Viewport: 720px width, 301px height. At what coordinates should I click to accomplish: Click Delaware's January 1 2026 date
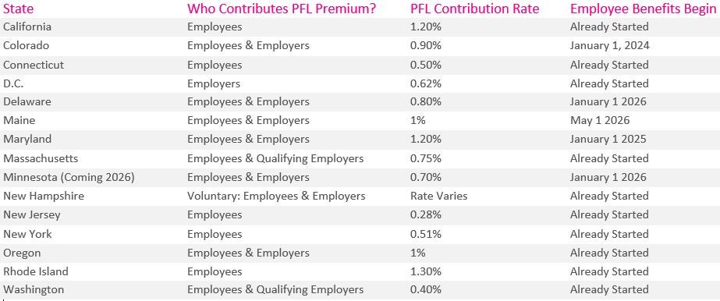tap(608, 101)
